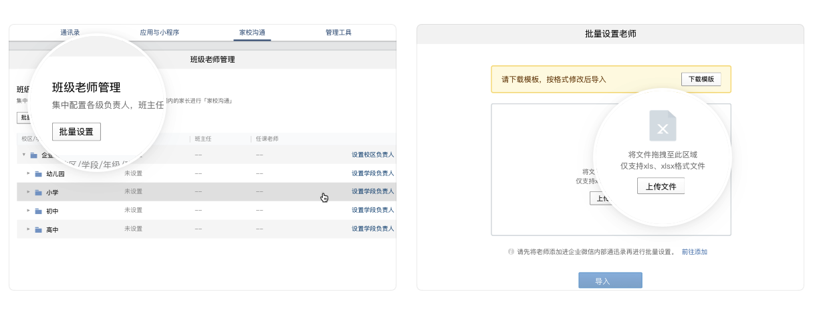Open the 管理工具 tab
Image resolution: width=817 pixels, height=312 pixels.
pyautogui.click(x=338, y=32)
